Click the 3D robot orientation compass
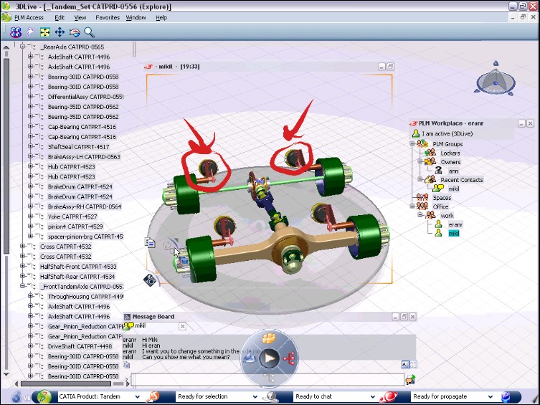 (496, 78)
